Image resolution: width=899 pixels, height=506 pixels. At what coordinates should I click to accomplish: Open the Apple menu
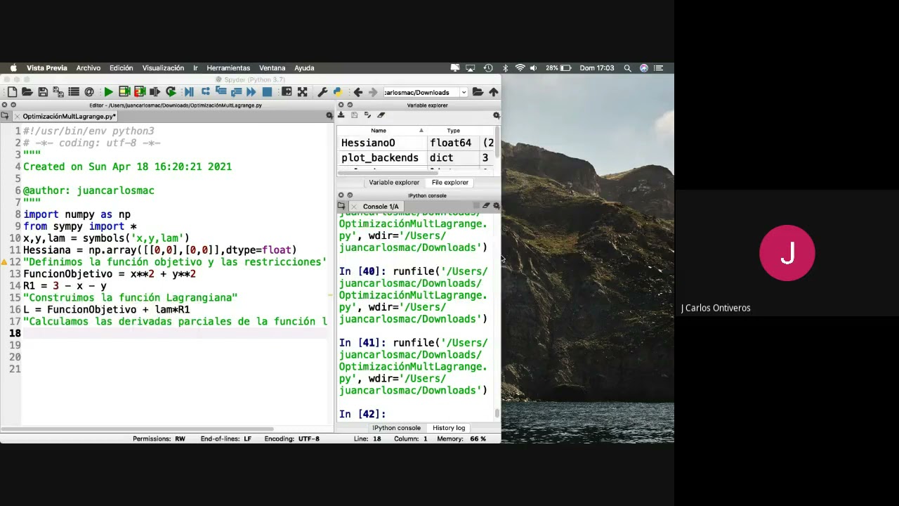13,68
